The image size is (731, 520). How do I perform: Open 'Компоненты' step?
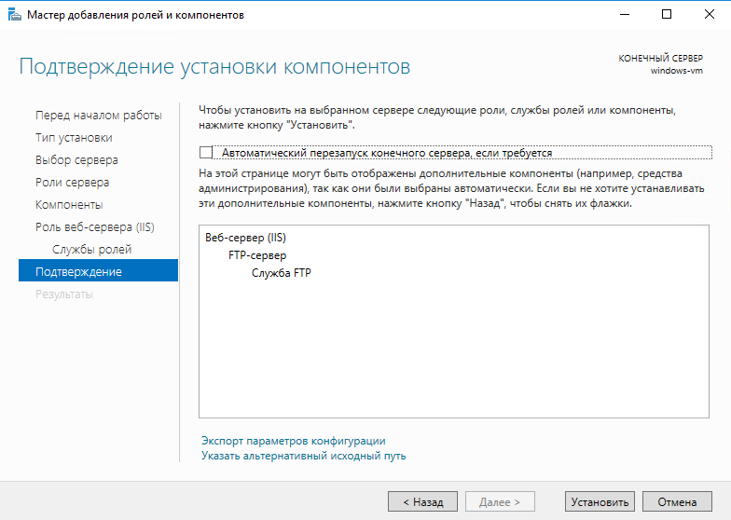tap(69, 205)
